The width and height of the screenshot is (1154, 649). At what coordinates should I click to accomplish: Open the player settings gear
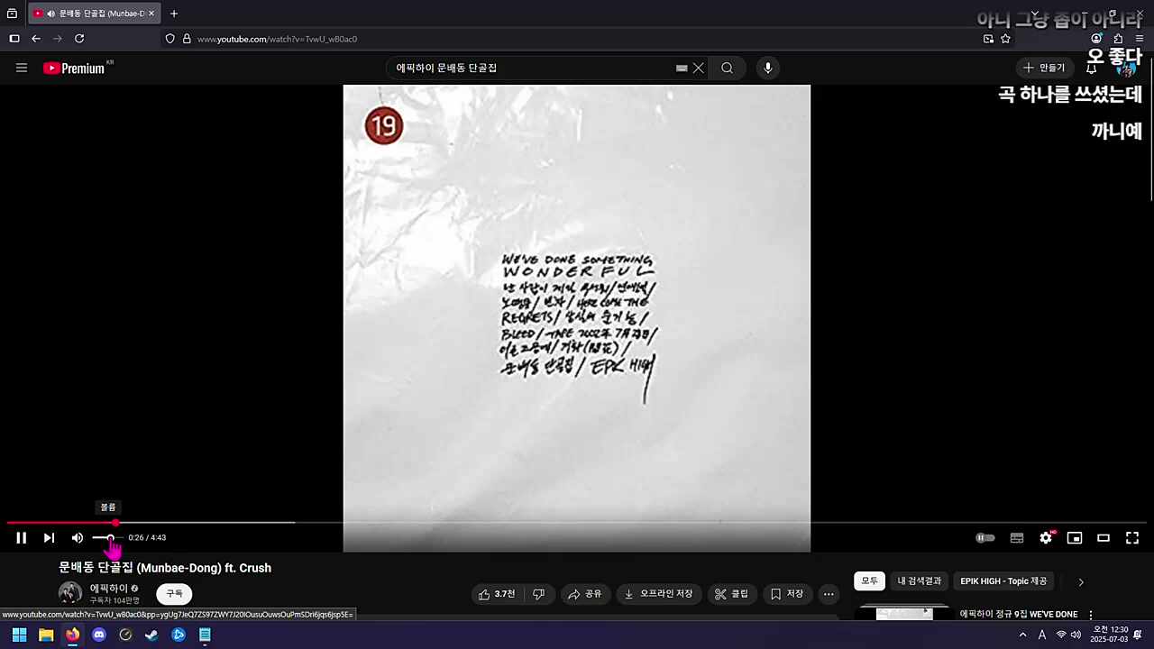click(x=1046, y=538)
